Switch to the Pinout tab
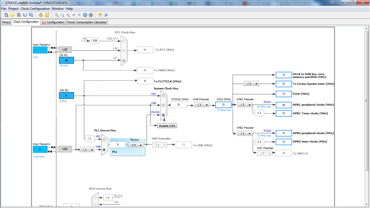This screenshot has height=208, width=370. 6,22
